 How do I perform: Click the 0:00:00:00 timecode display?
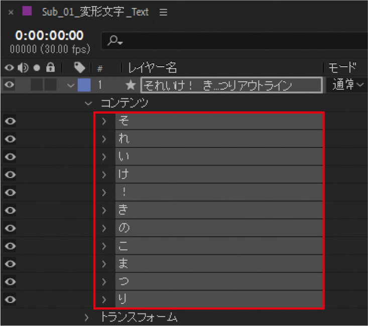tap(49, 36)
